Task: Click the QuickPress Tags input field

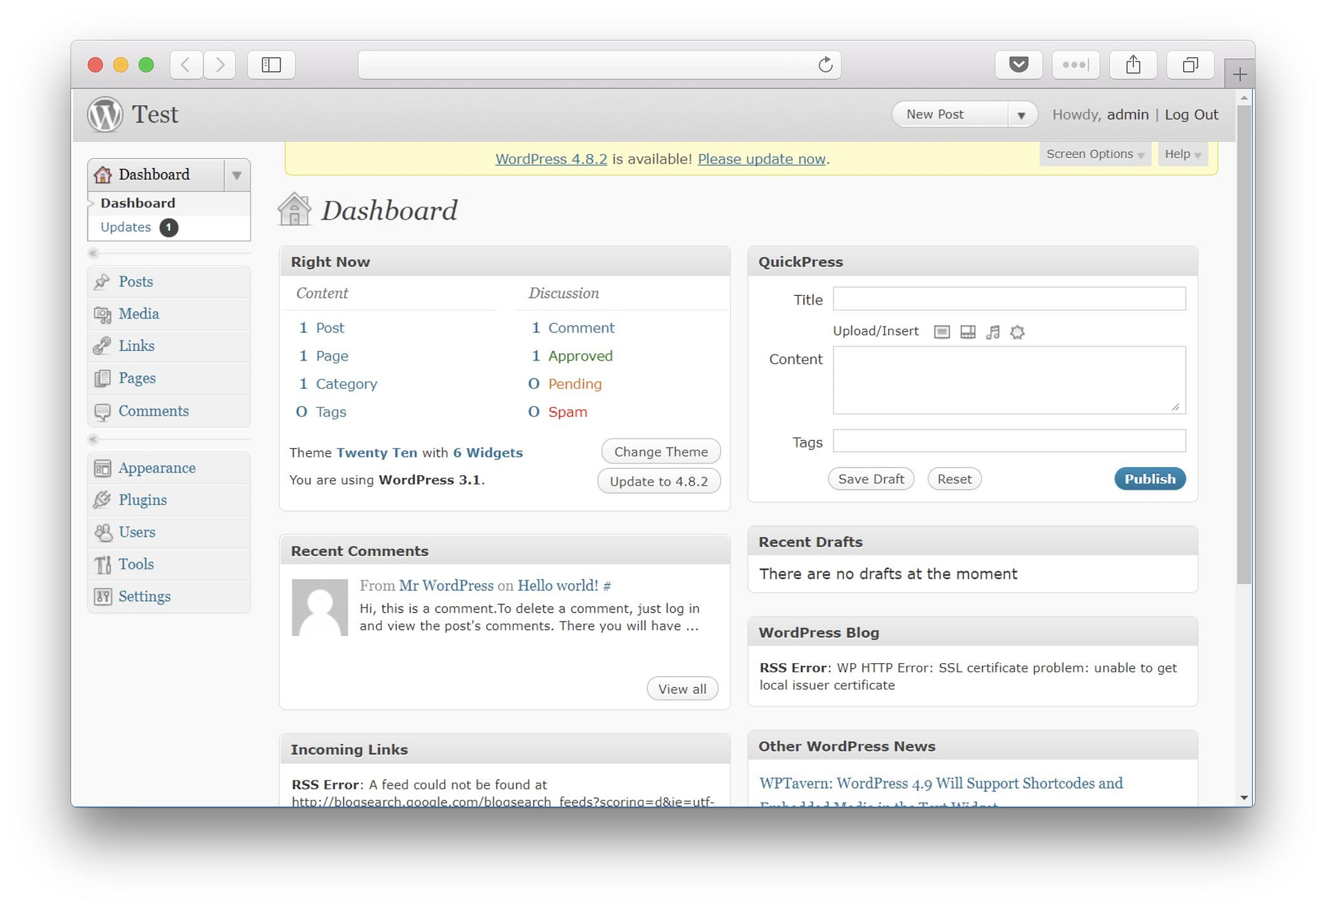Action: [1009, 441]
